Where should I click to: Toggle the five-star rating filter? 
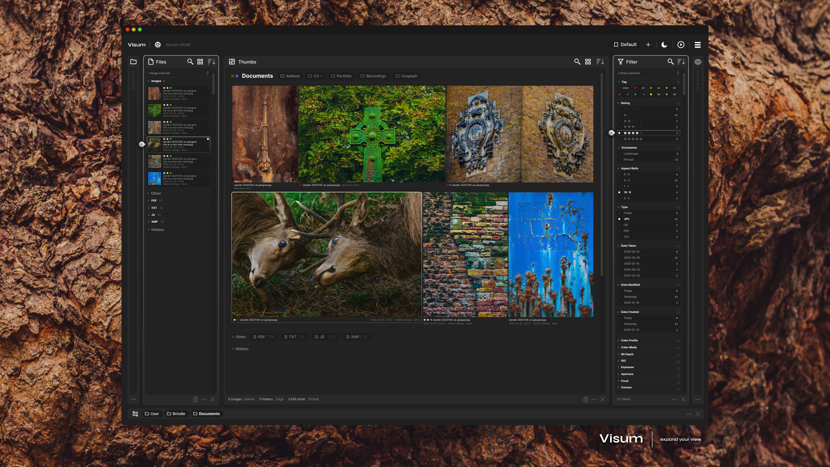point(633,139)
